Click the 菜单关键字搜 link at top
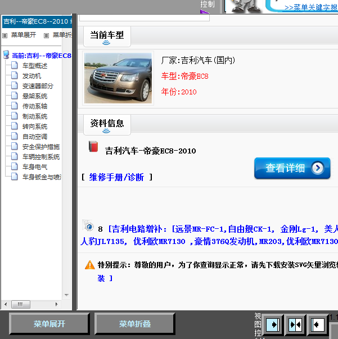 point(311,7)
